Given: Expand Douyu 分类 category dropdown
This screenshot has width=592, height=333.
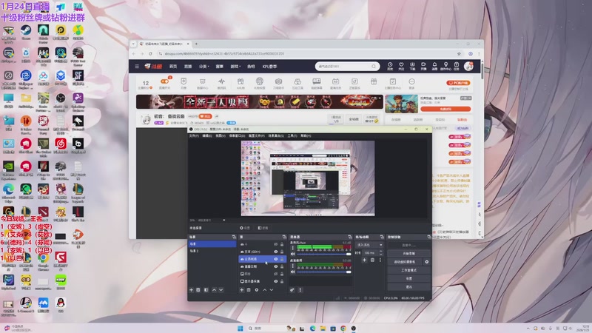Looking at the screenshot, I should (204, 67).
